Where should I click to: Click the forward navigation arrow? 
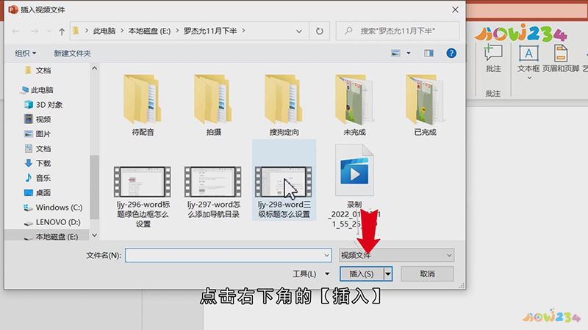35,32
